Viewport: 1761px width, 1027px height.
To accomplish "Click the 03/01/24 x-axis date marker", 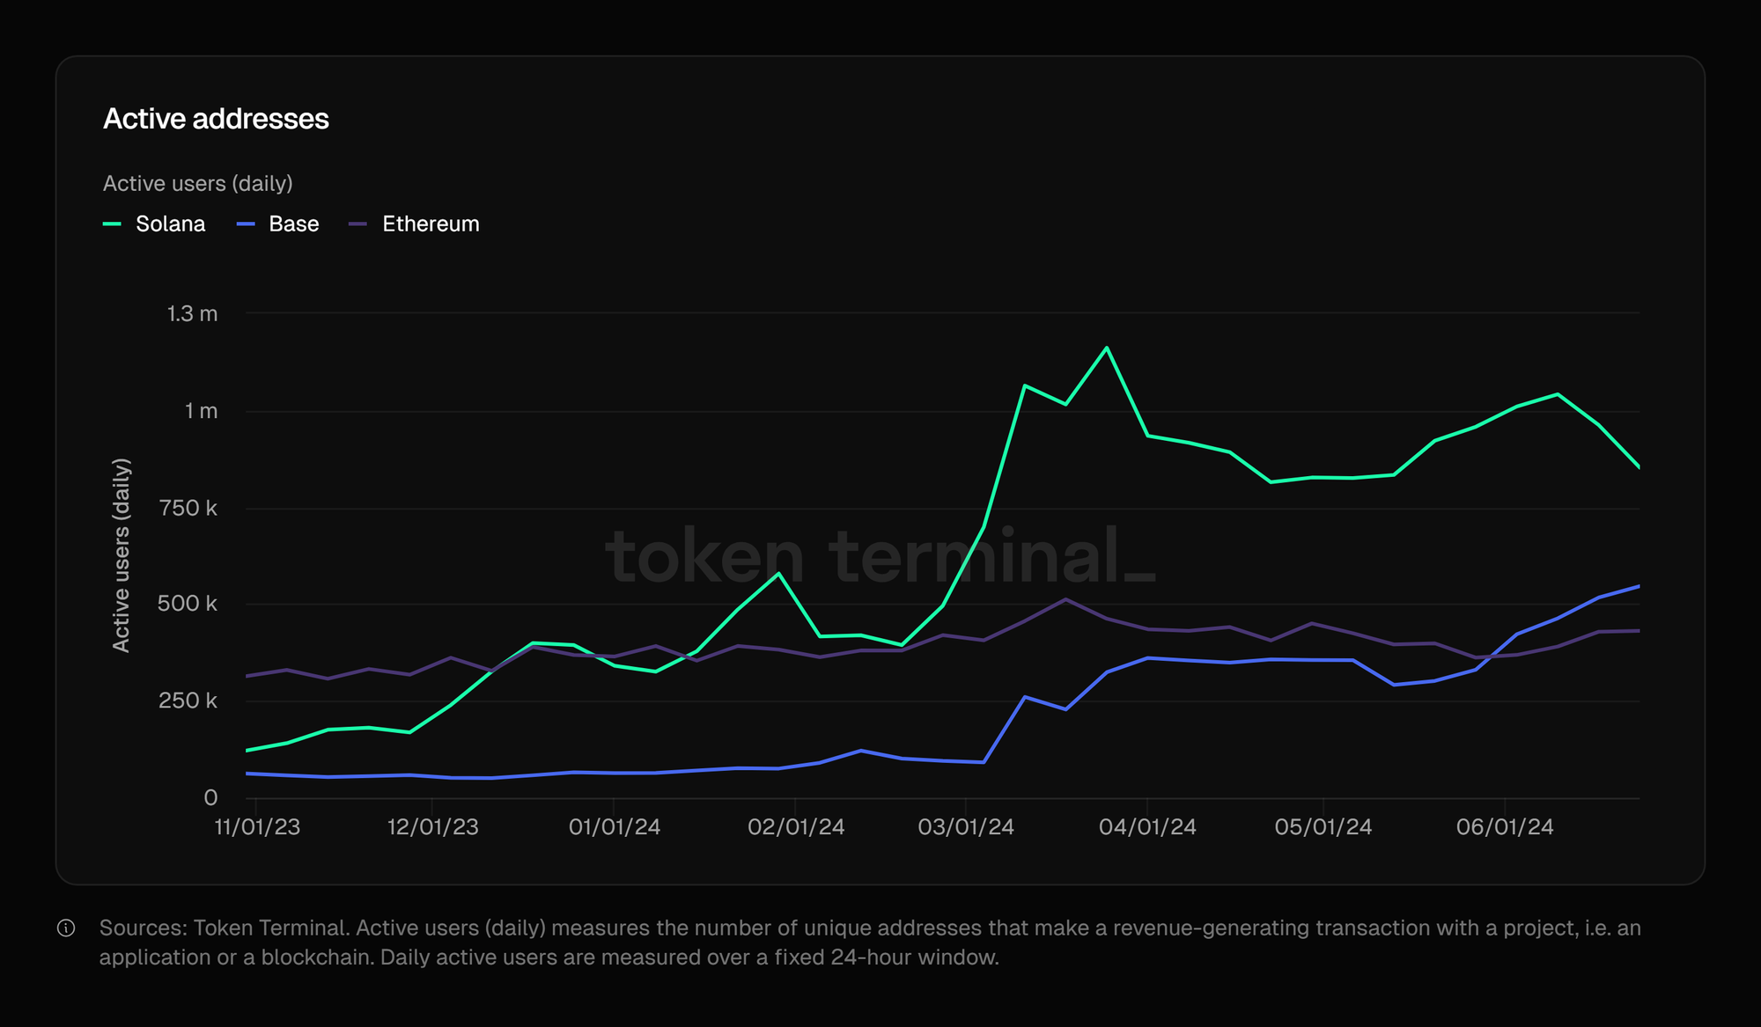I will tap(966, 827).
